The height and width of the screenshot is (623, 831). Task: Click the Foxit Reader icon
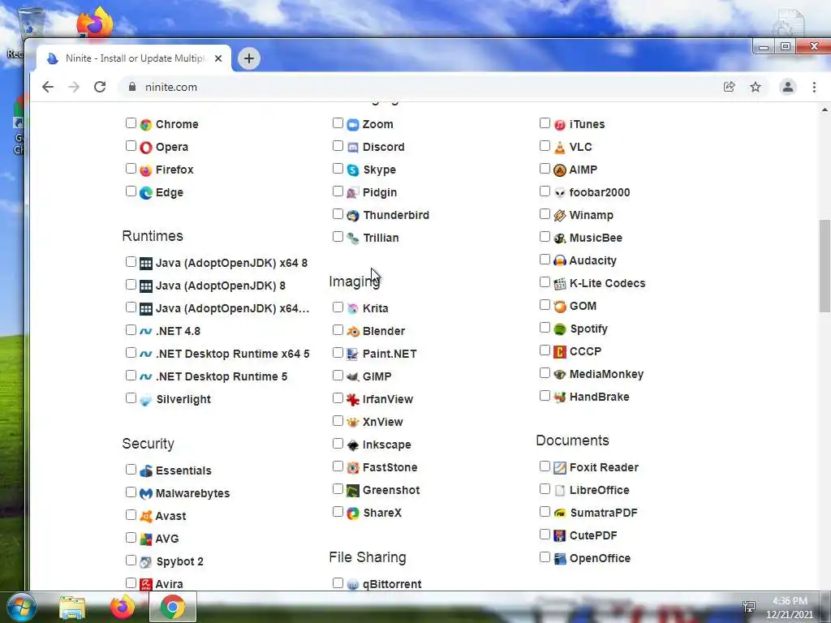click(x=560, y=468)
